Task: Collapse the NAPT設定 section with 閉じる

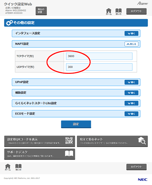Action: [x=131, y=44]
